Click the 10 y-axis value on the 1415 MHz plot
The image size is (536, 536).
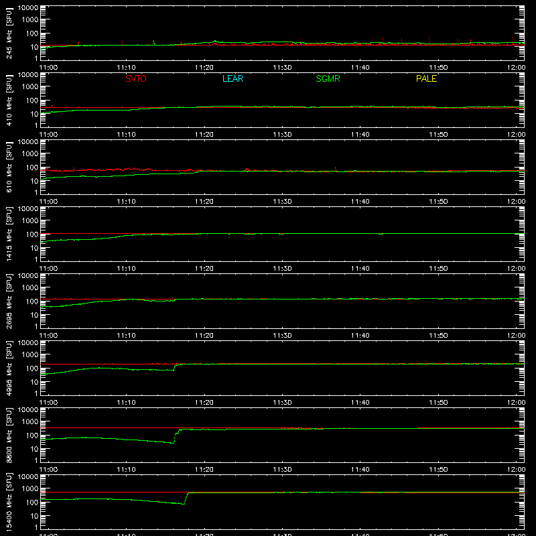(34, 248)
